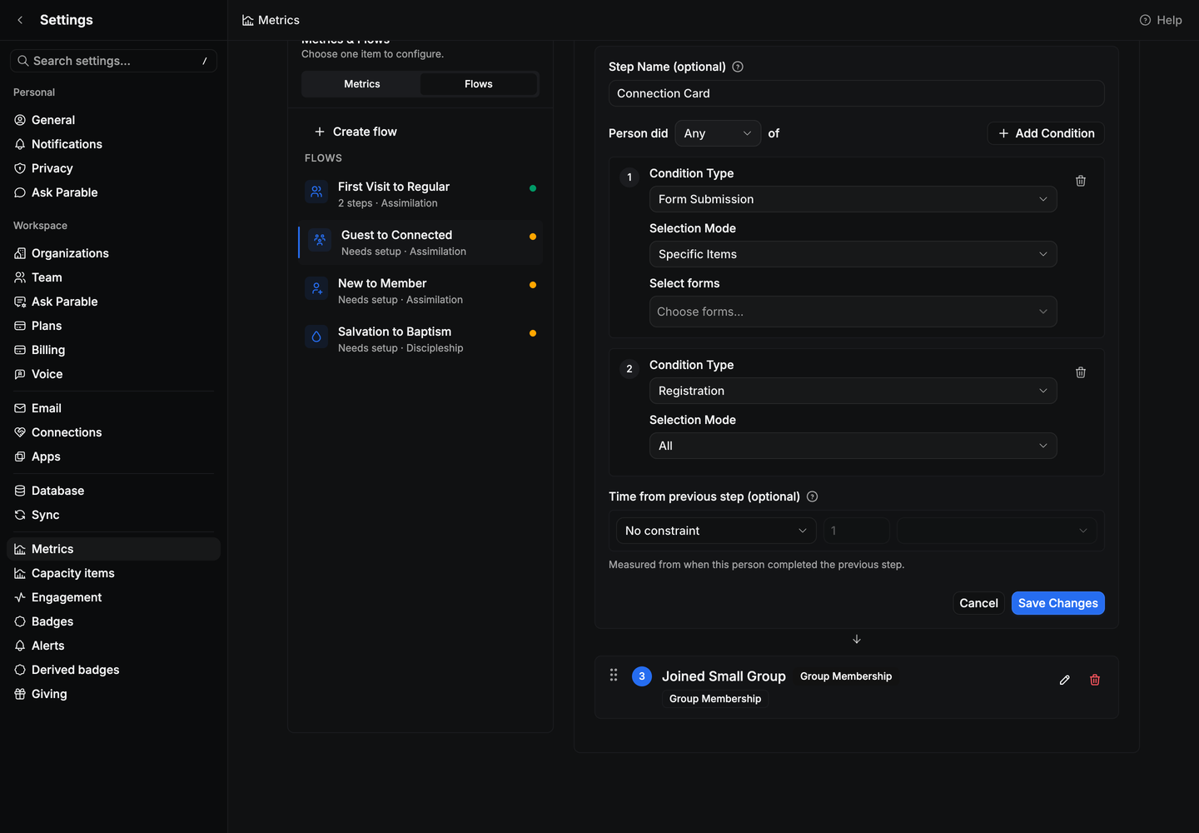
Task: Open Form Submission condition type dropdown
Action: 853,199
